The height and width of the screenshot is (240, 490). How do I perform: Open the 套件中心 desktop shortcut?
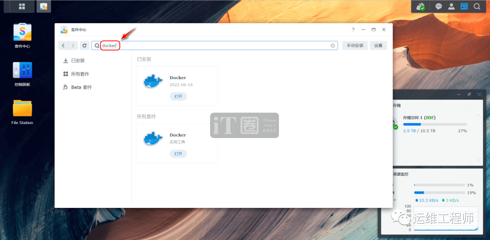(22, 36)
